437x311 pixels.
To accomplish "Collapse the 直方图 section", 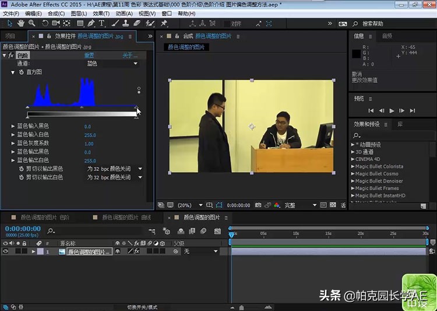I will (x=13, y=72).
